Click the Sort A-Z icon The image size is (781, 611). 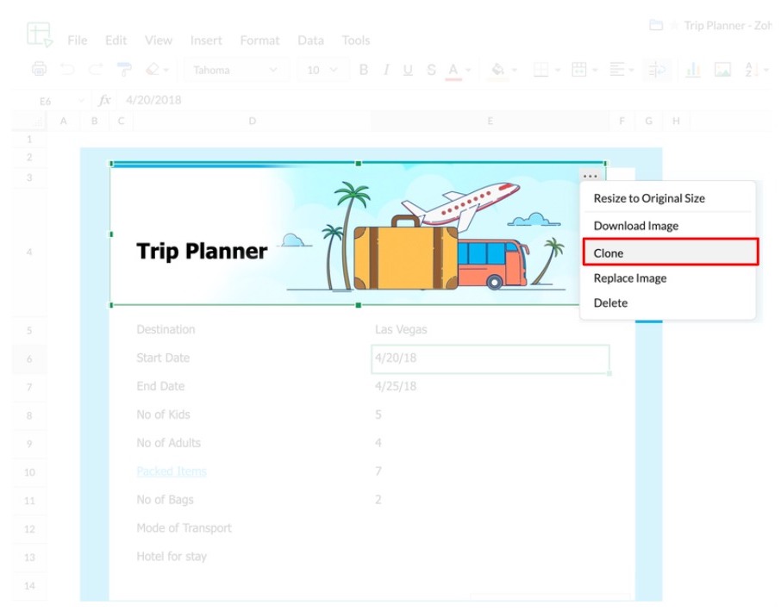tap(752, 70)
